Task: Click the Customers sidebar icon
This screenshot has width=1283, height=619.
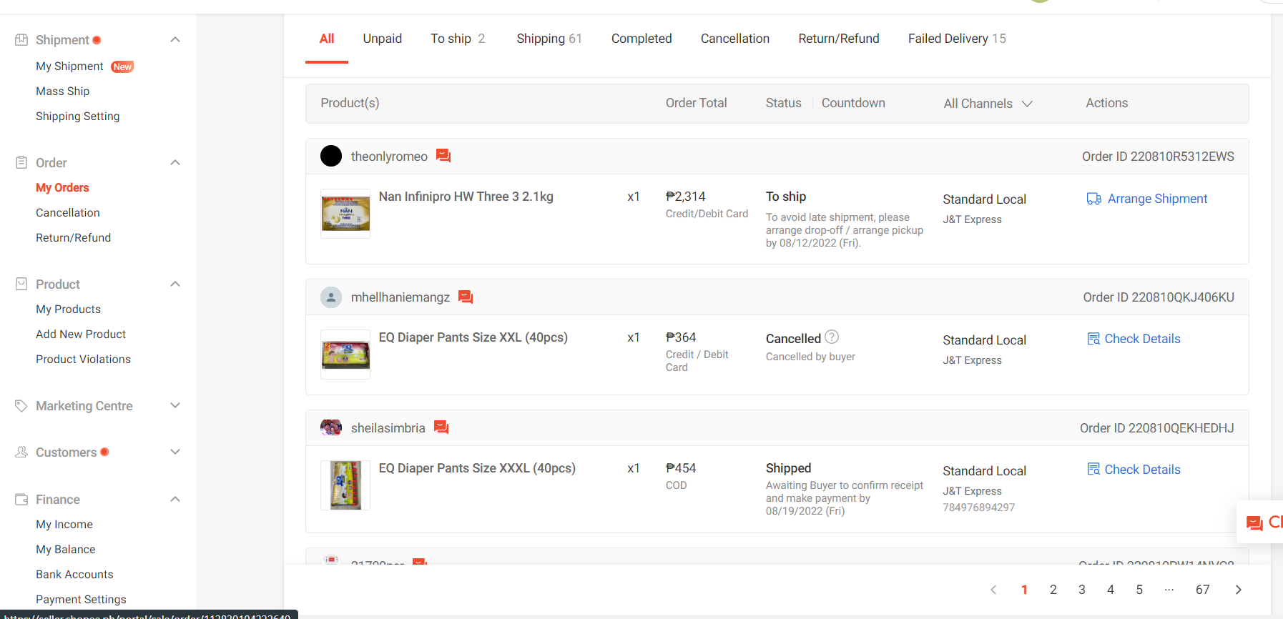Action: coord(21,452)
